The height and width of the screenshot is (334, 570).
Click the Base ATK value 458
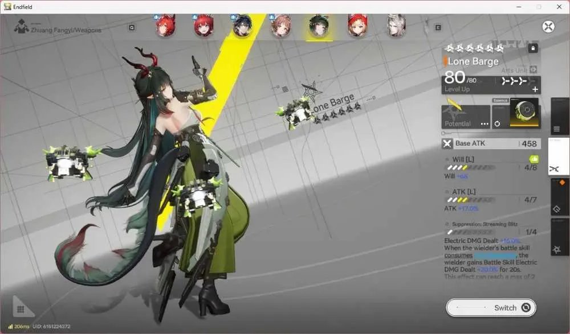(x=529, y=144)
